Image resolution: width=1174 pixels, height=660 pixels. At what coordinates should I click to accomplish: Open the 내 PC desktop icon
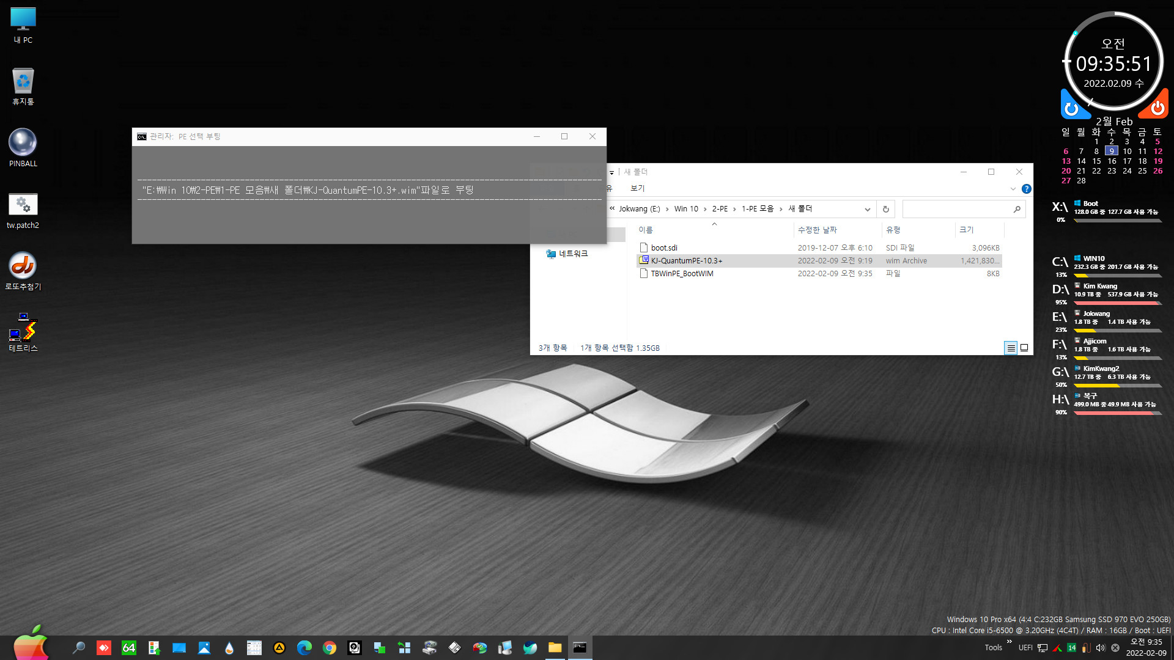[x=23, y=26]
